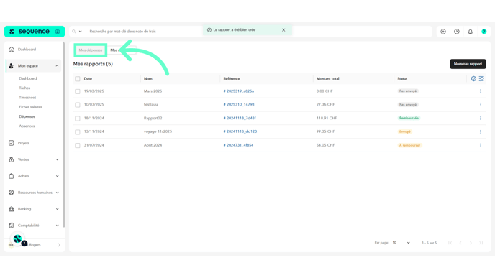Open row actions for Mars 2025
Image resolution: width=495 pixels, height=278 pixels.
[481, 91]
